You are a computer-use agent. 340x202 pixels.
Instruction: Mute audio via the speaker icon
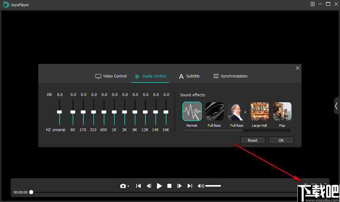[200, 186]
